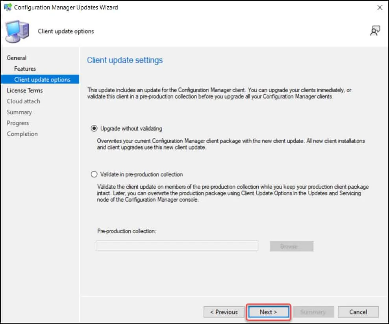Click the 'Overwrites your current Configuration Manager' description
This screenshot has width=389, height=324.
231,144
